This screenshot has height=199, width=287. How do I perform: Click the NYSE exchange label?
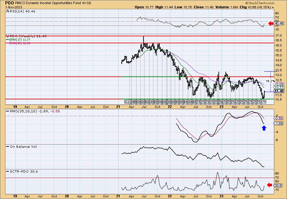(86, 3)
